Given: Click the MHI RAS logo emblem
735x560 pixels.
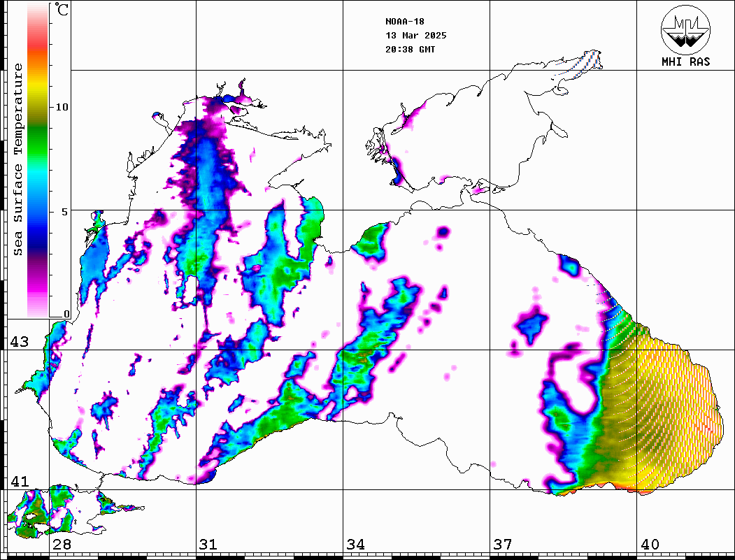Looking at the screenshot, I should coord(685,29).
